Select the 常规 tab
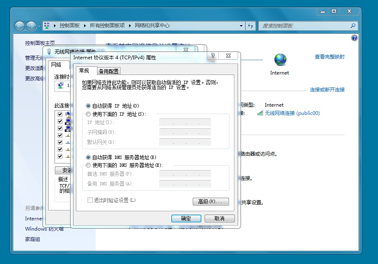The image size is (378, 264). click(x=84, y=71)
